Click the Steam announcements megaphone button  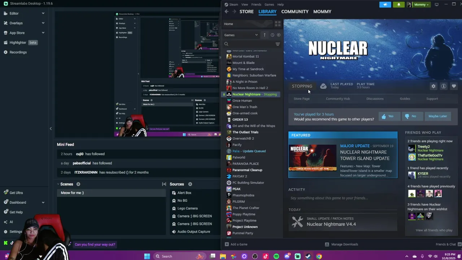(385, 4)
